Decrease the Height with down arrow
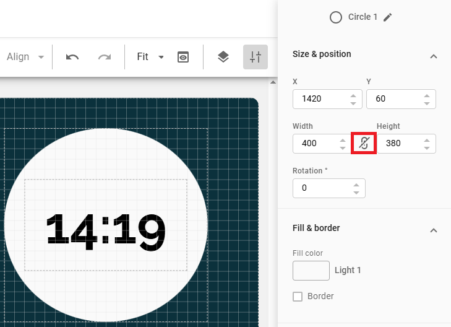The height and width of the screenshot is (327, 451). (x=427, y=147)
